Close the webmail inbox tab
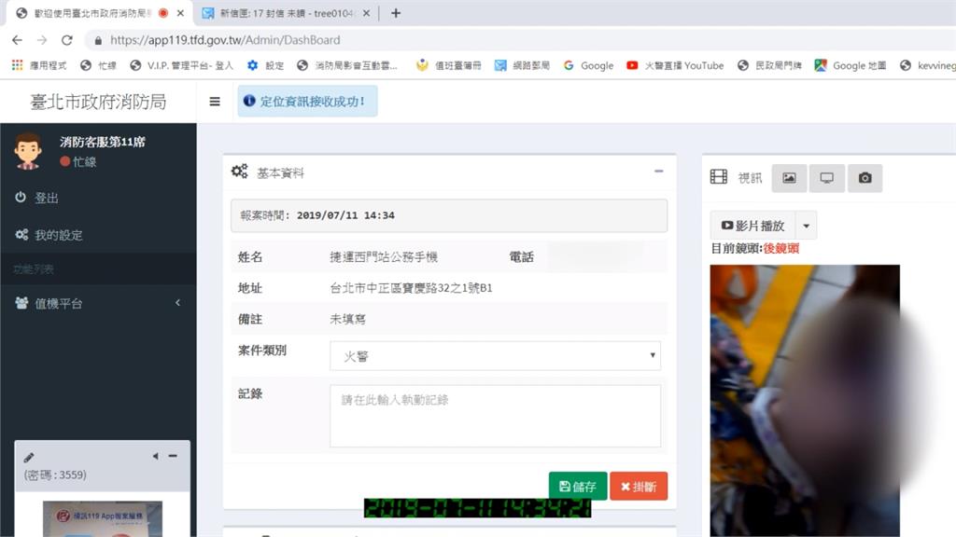Viewport: 956px width, 537px height. pyautogui.click(x=366, y=13)
